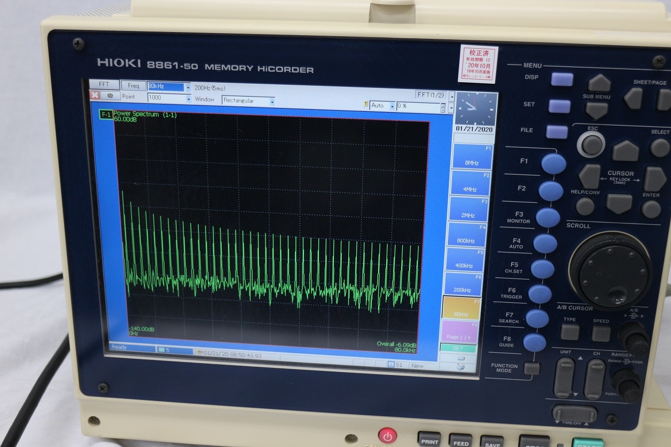Click the FUNCTION MODE square key
Screen dimensions: 671x447
coord(531,368)
